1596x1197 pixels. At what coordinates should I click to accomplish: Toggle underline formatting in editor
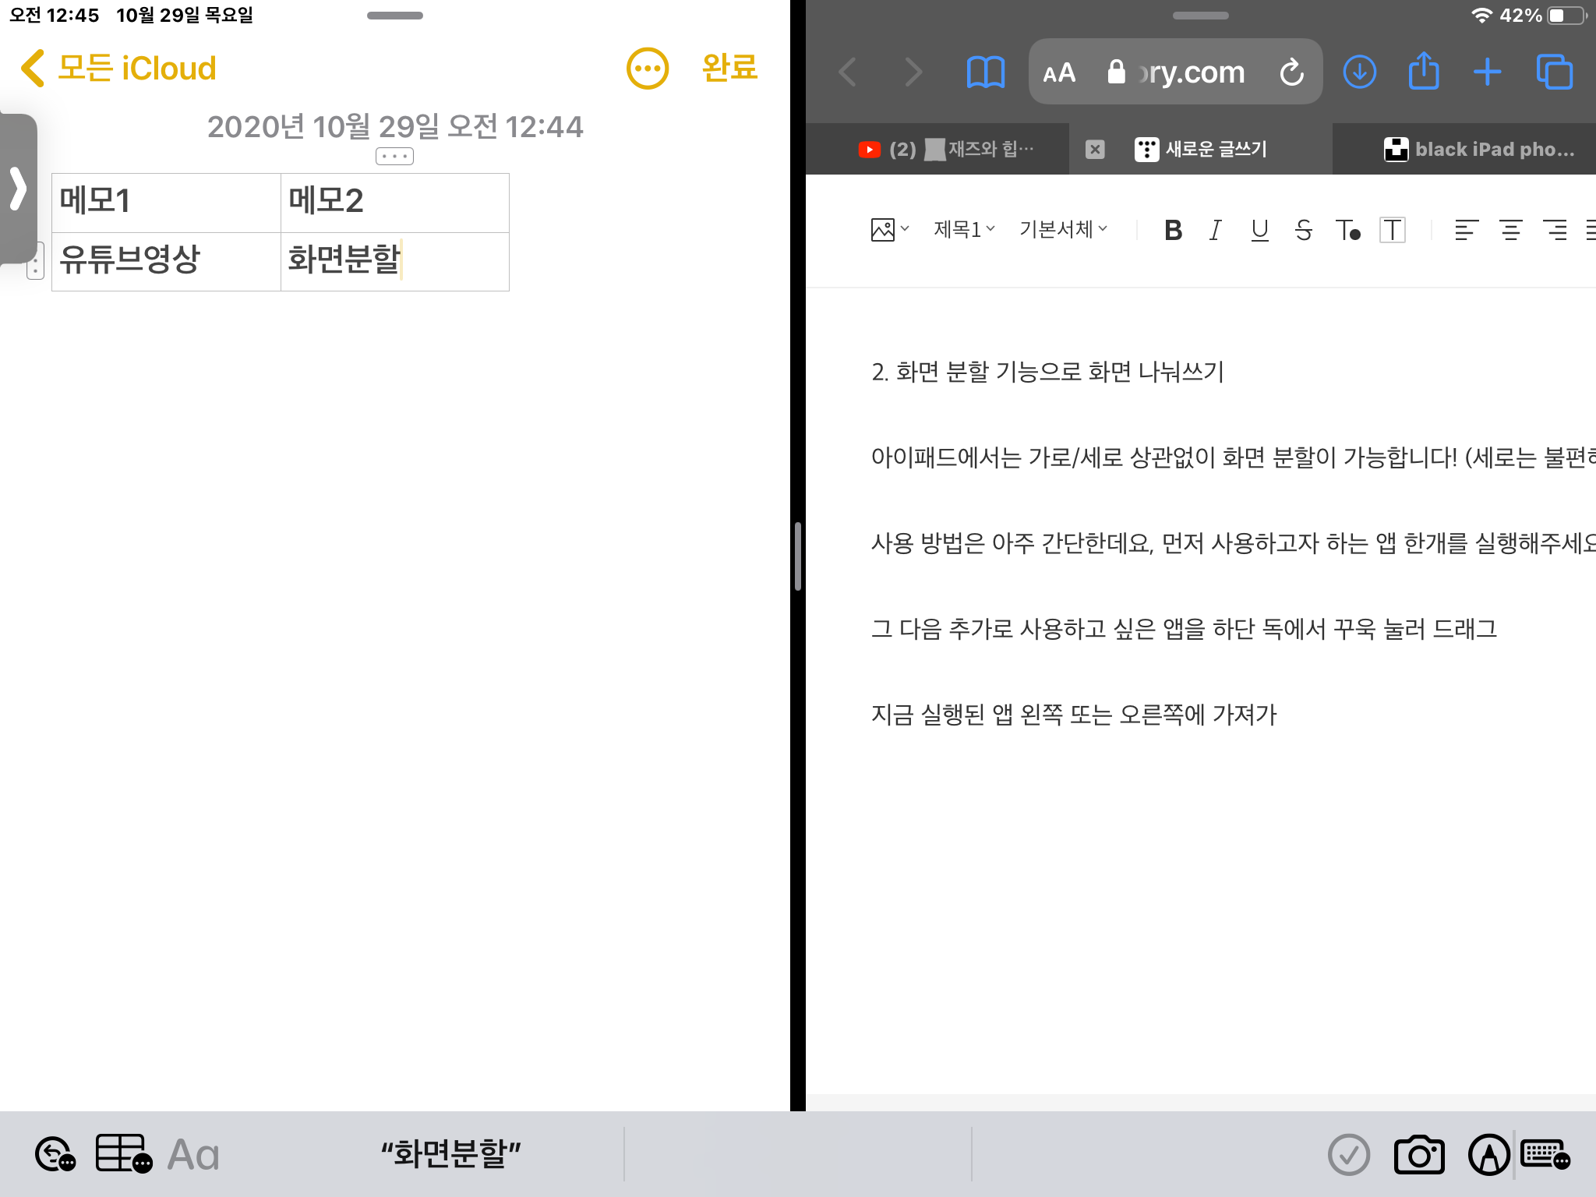click(1259, 230)
